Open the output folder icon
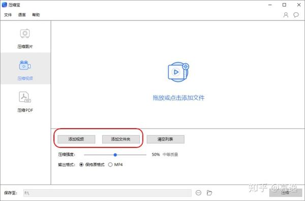 (x=209, y=193)
